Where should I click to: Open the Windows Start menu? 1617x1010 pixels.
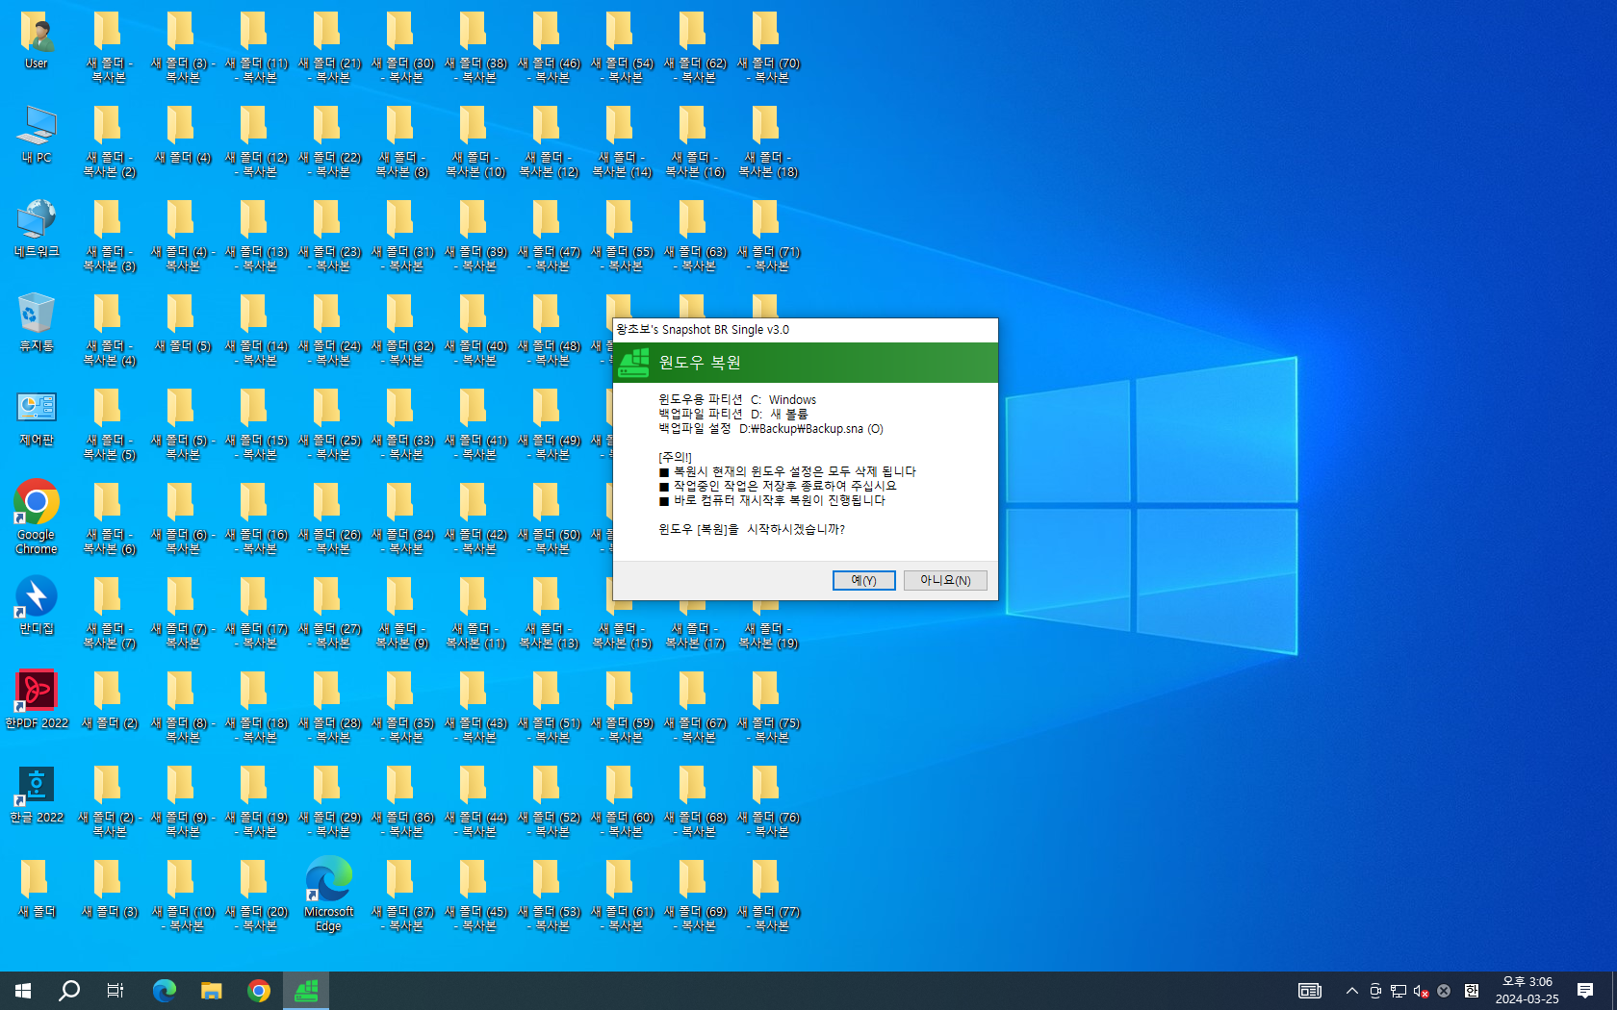(x=23, y=991)
